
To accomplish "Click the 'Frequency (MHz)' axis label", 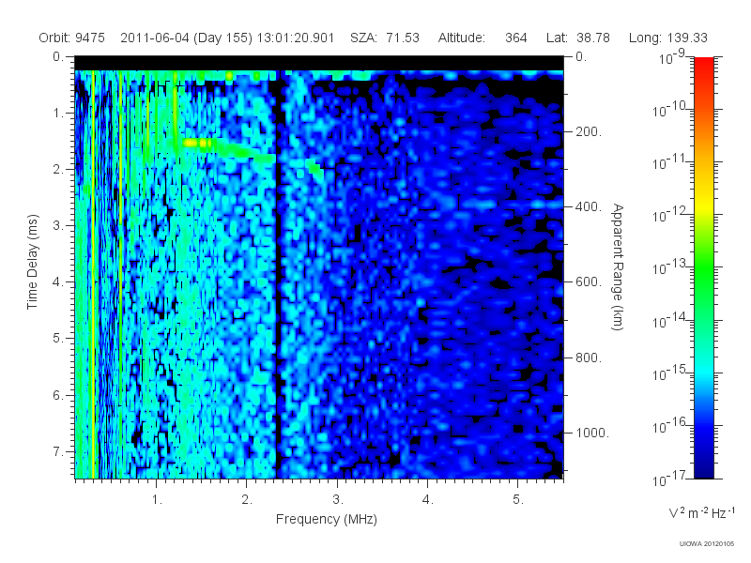I will click(327, 520).
